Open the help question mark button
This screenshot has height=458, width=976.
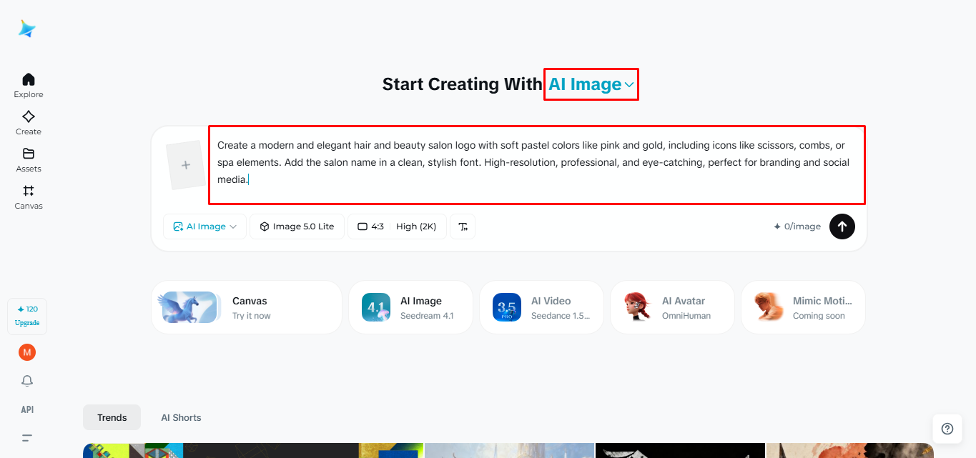[947, 429]
